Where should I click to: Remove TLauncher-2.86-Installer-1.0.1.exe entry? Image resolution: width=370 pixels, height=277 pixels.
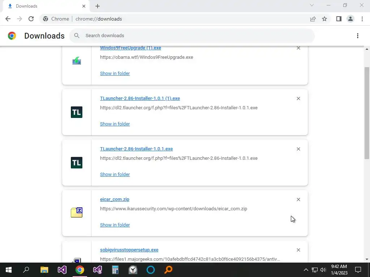click(298, 149)
